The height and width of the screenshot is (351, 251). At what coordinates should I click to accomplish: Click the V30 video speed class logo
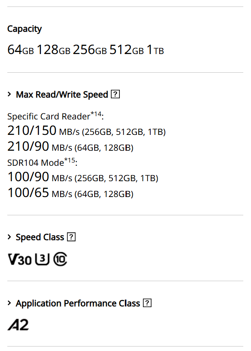click(19, 259)
